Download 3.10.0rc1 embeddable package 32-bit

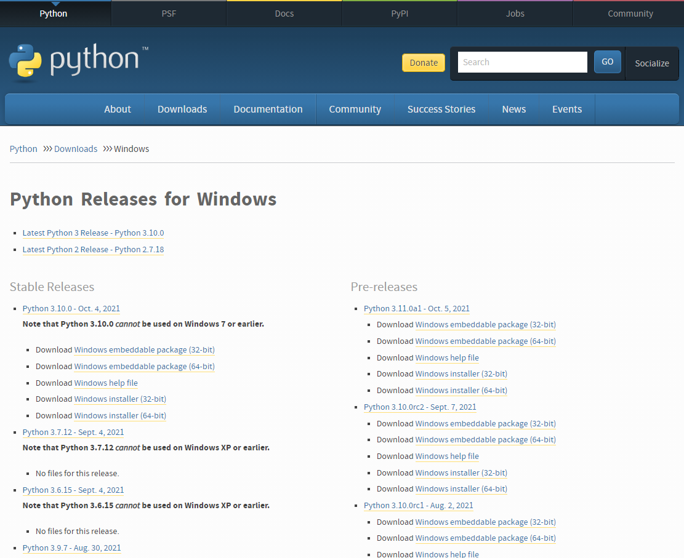(x=486, y=522)
